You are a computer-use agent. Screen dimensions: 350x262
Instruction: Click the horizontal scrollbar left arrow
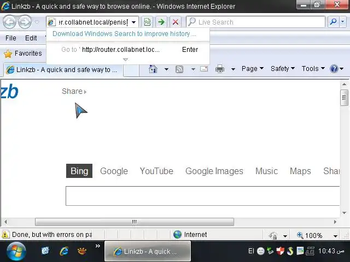(x=5, y=222)
